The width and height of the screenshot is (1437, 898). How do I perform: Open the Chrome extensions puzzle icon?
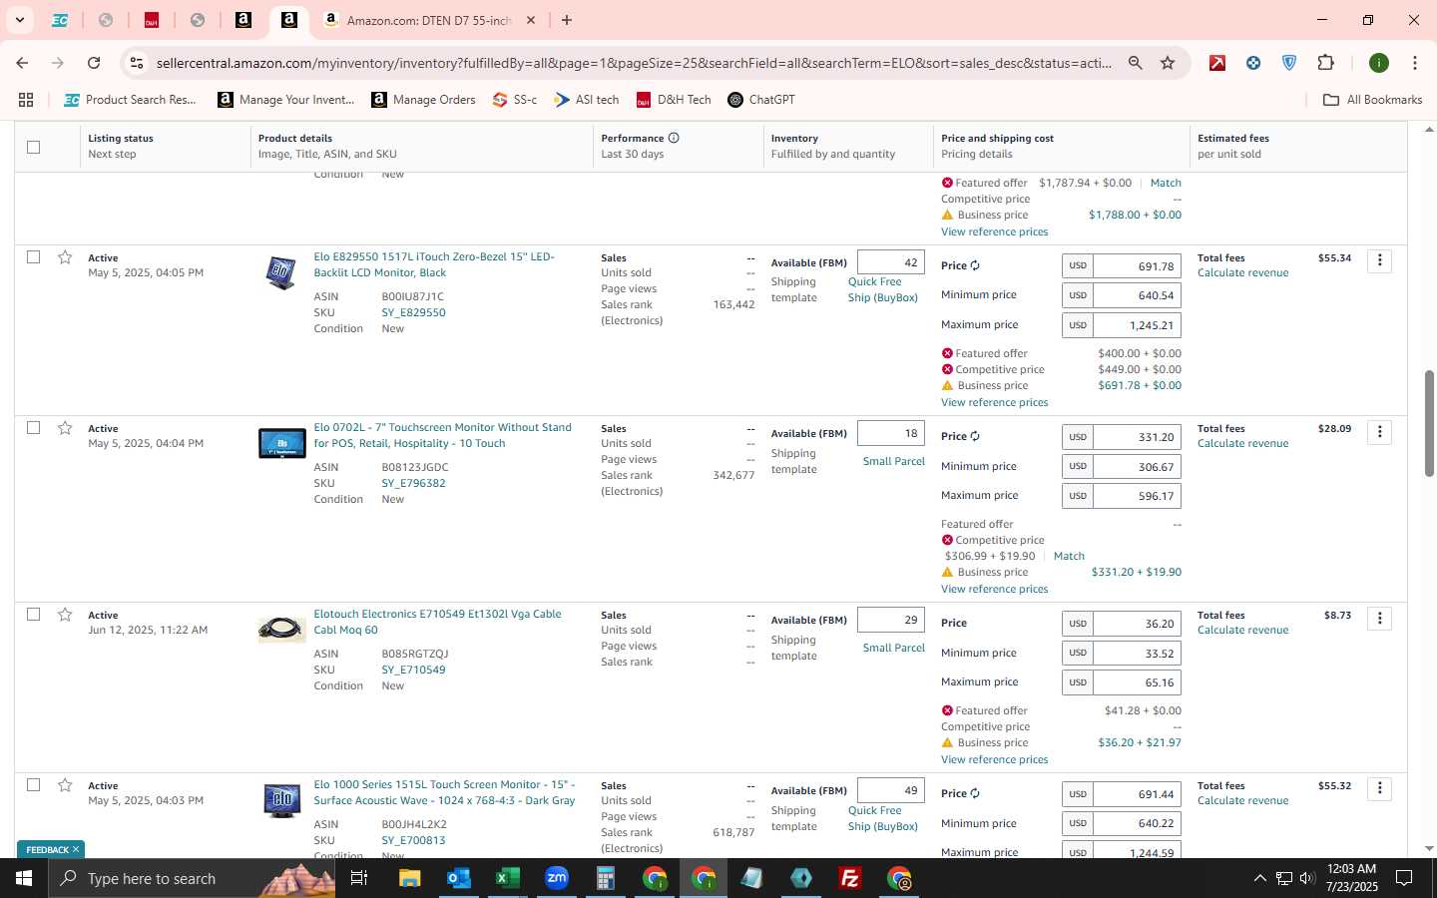pos(1325,63)
